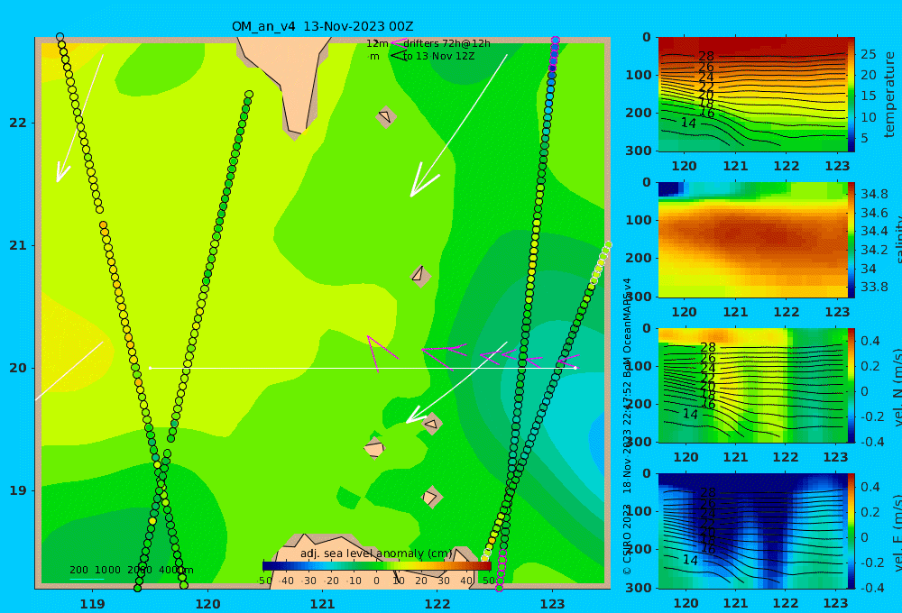
Task: Click the 'vel. E (m/s)' colorbar axis label
Action: (x=897, y=532)
